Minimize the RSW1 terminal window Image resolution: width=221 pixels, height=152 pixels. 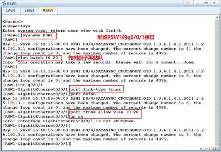[x=198, y=3]
